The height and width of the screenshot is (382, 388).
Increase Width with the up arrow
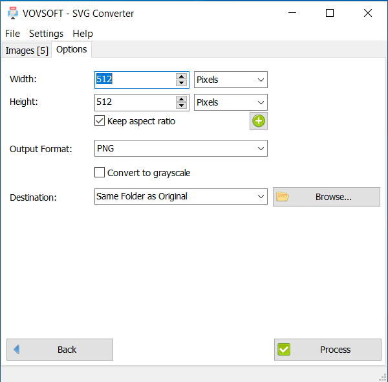pos(181,76)
